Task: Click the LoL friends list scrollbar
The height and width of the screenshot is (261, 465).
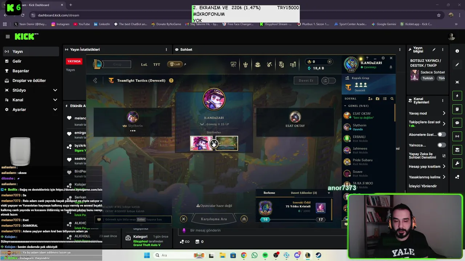Action: click(395, 112)
